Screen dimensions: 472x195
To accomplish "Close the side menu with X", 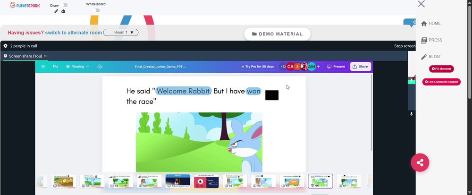I will tap(421, 4).
